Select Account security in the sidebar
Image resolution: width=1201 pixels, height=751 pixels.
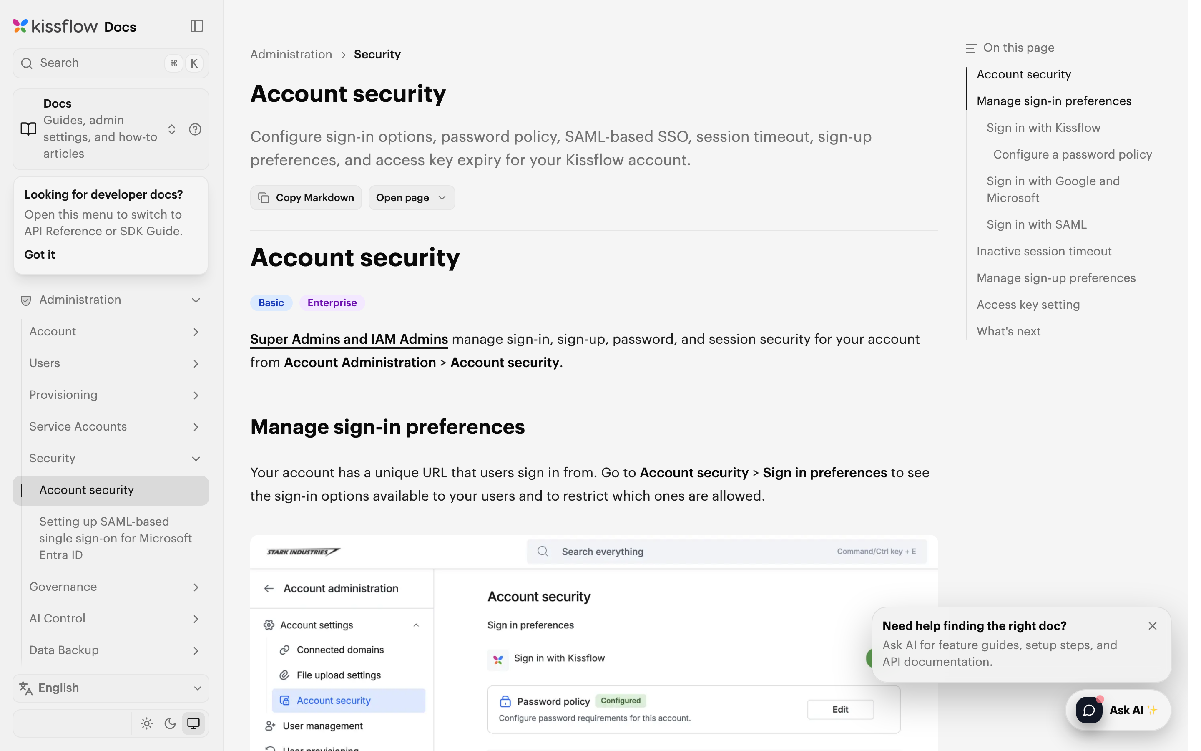click(x=111, y=490)
